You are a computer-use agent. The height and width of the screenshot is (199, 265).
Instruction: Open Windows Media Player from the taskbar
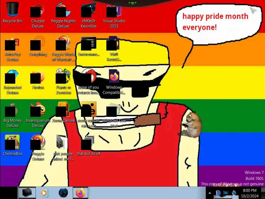tap(44, 193)
